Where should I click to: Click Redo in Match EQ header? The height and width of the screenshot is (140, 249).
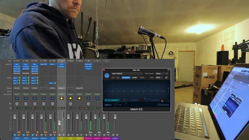142,78
